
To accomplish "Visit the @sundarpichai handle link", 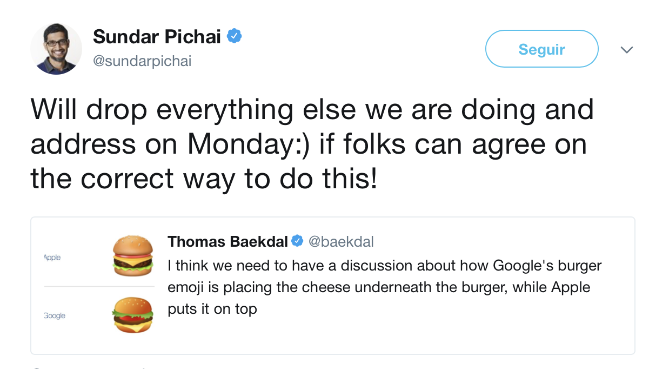I will tap(142, 61).
